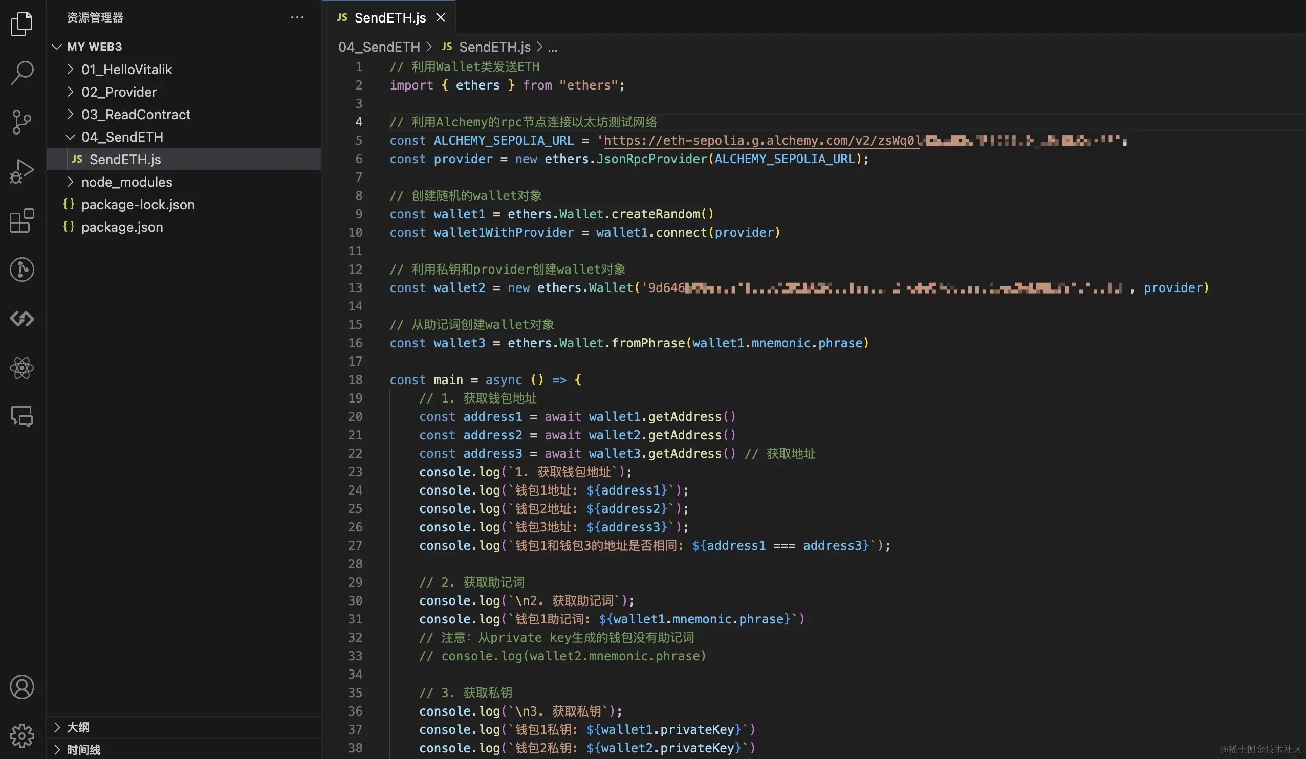Screen dimensions: 1306x759
Task: Click the 'main' identifier on line 18
Action: tap(448, 380)
